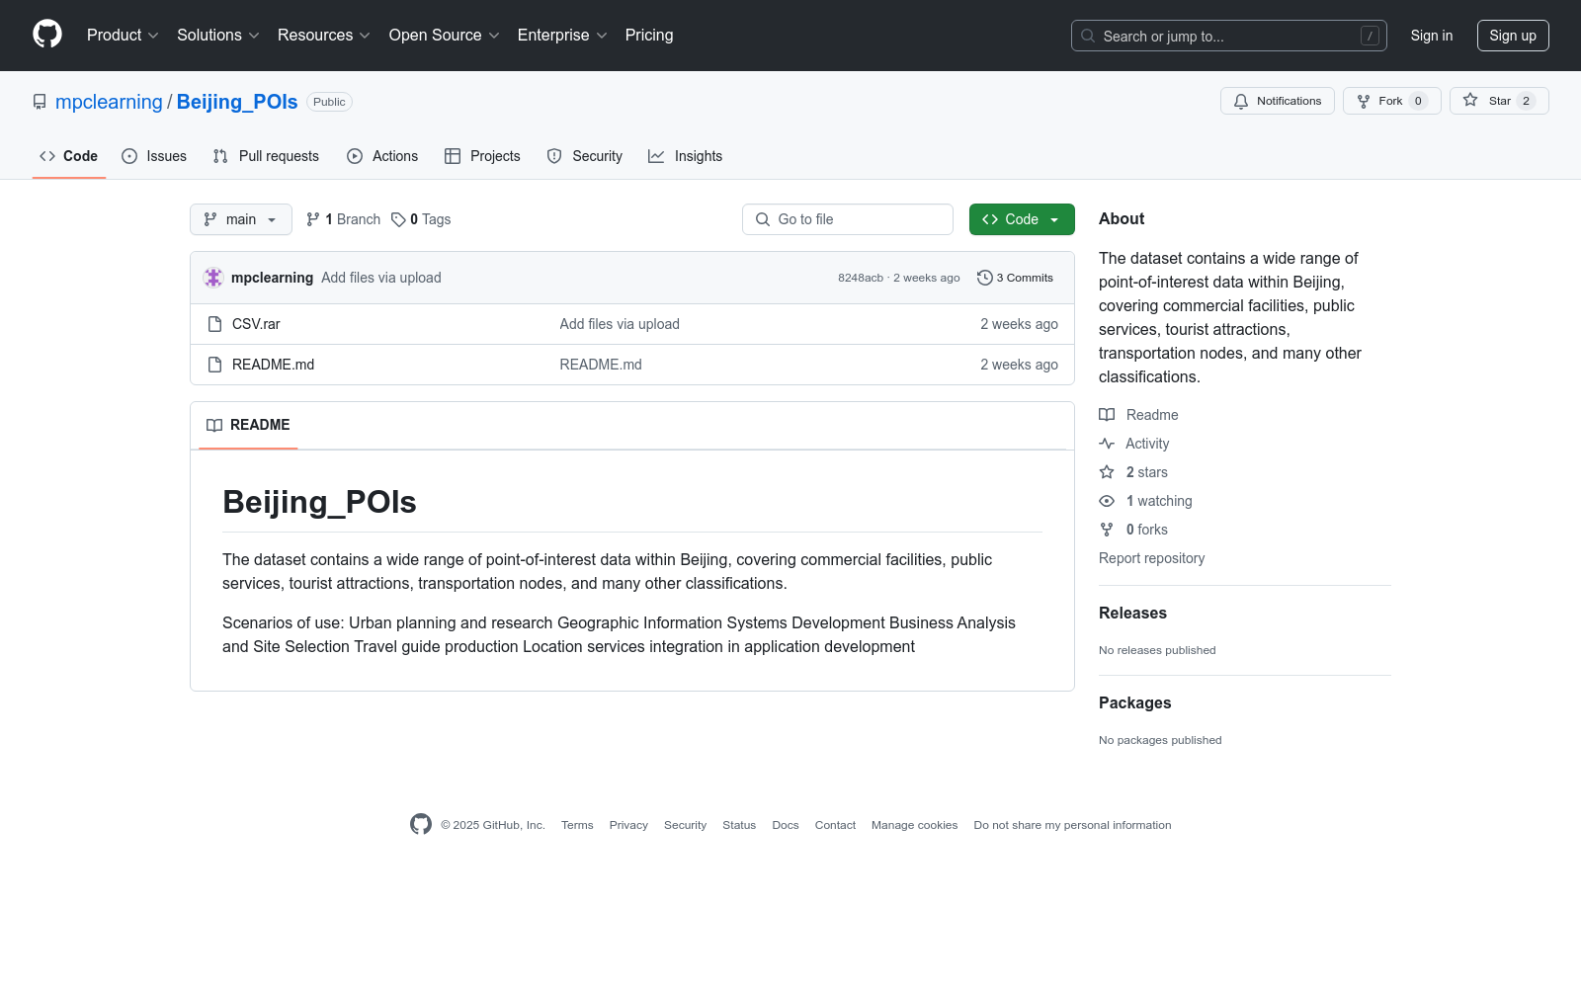Click the Sign in link
Image resolution: width=1581 pixels, height=988 pixels.
tap(1432, 36)
